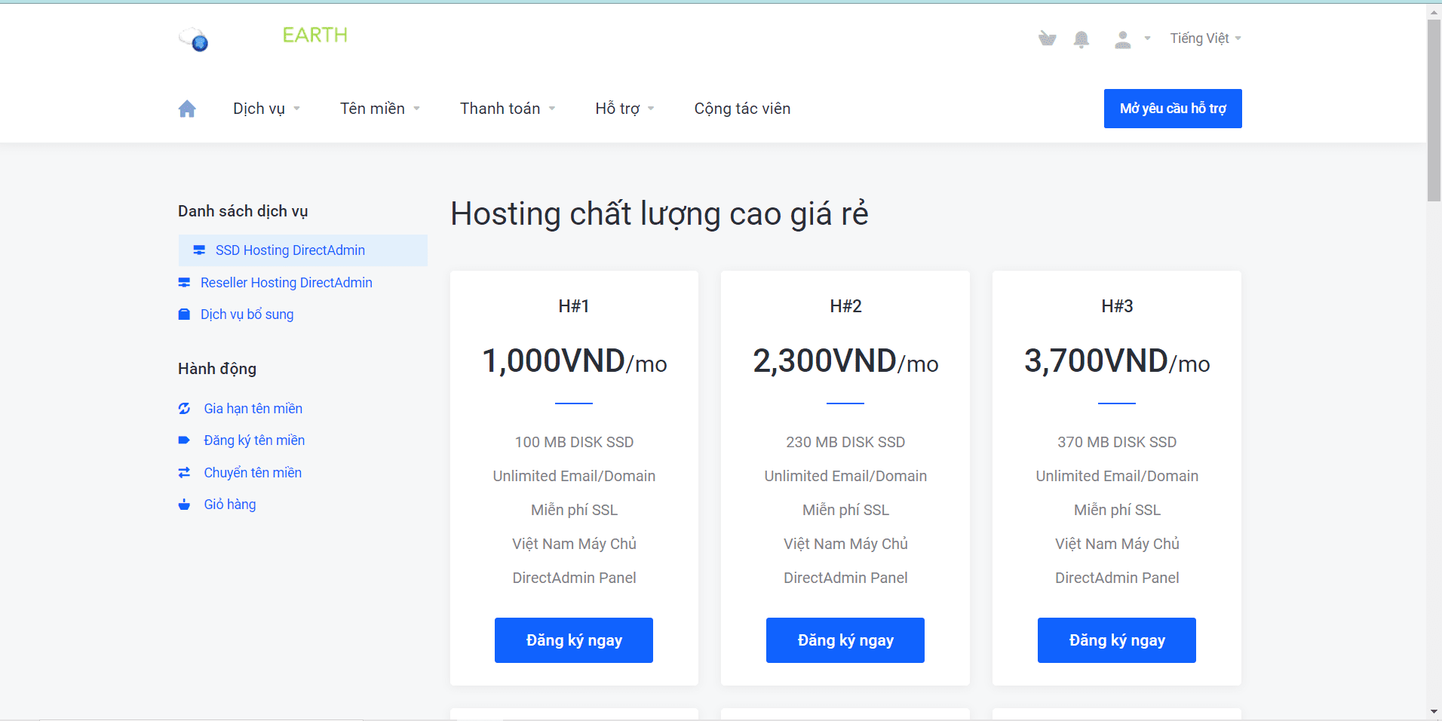Click the page vertical scrollbar thumb
The image size is (1442, 721).
(1434, 111)
